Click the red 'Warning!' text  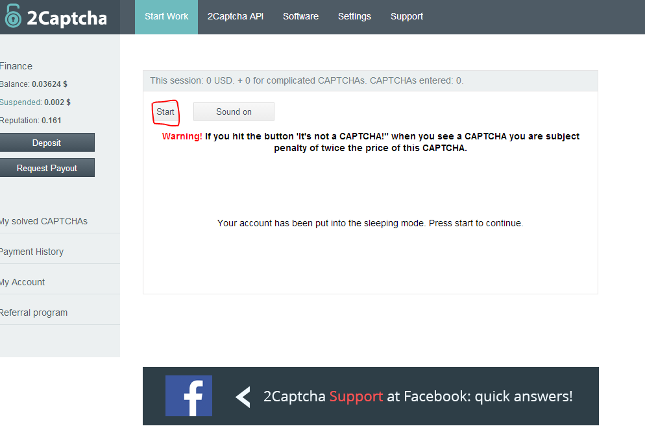[182, 136]
